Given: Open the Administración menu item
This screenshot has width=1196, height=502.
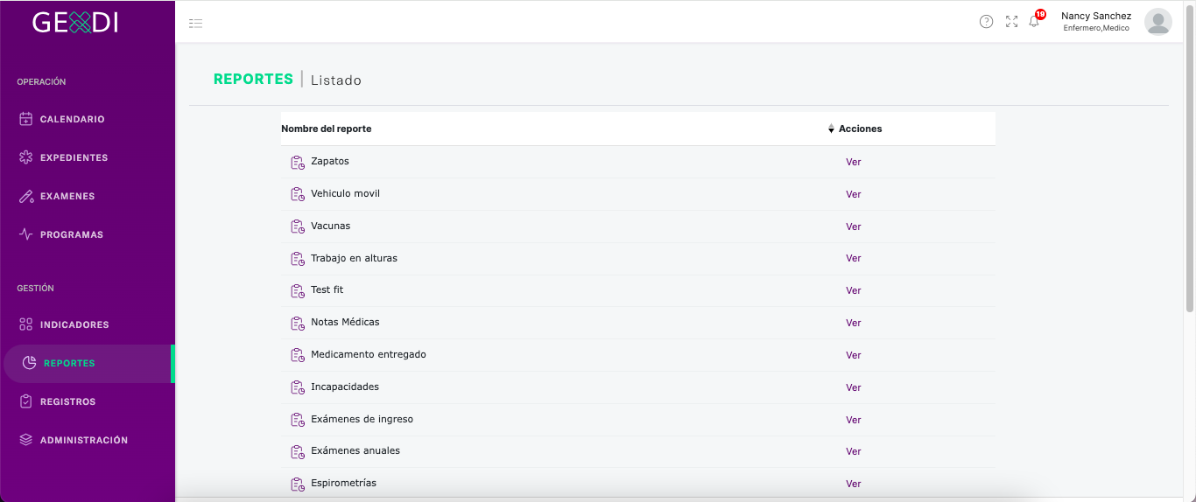Looking at the screenshot, I should [x=88, y=440].
